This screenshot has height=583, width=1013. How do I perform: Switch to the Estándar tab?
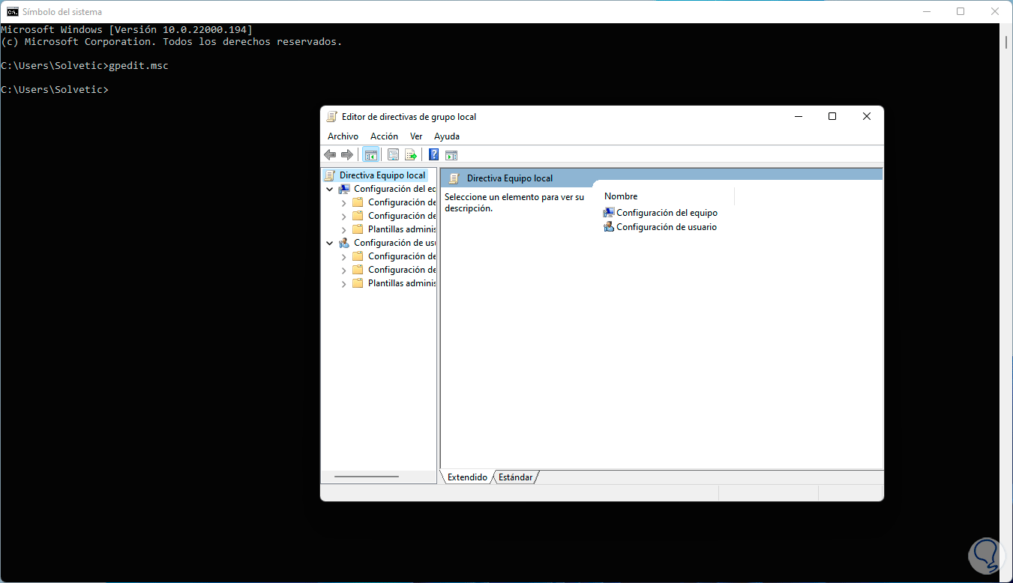tap(516, 477)
